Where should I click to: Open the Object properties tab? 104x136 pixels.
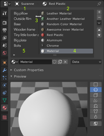coord(5,63)
